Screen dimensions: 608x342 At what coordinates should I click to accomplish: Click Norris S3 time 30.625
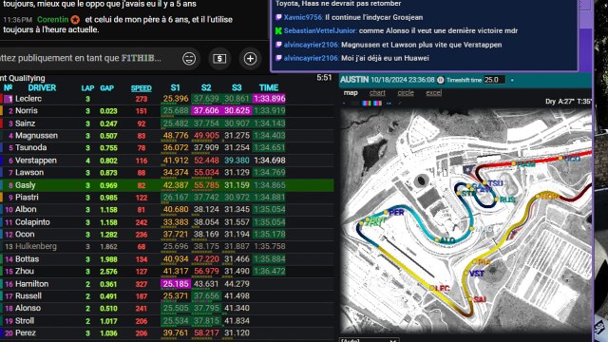coord(237,111)
